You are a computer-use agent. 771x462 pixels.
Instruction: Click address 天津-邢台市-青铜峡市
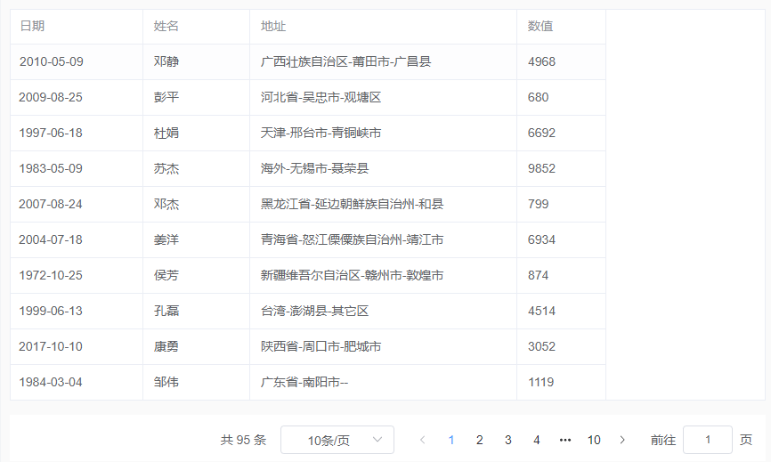[x=321, y=134]
